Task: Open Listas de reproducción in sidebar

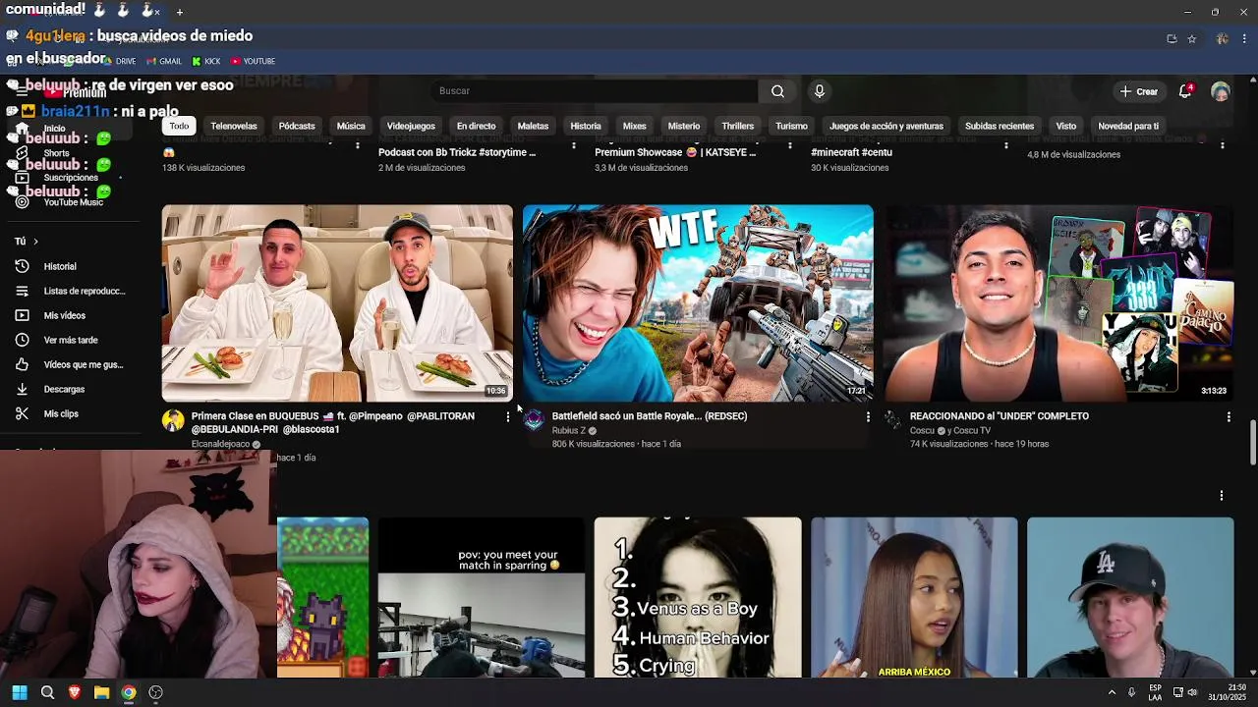Action: click(x=71, y=291)
